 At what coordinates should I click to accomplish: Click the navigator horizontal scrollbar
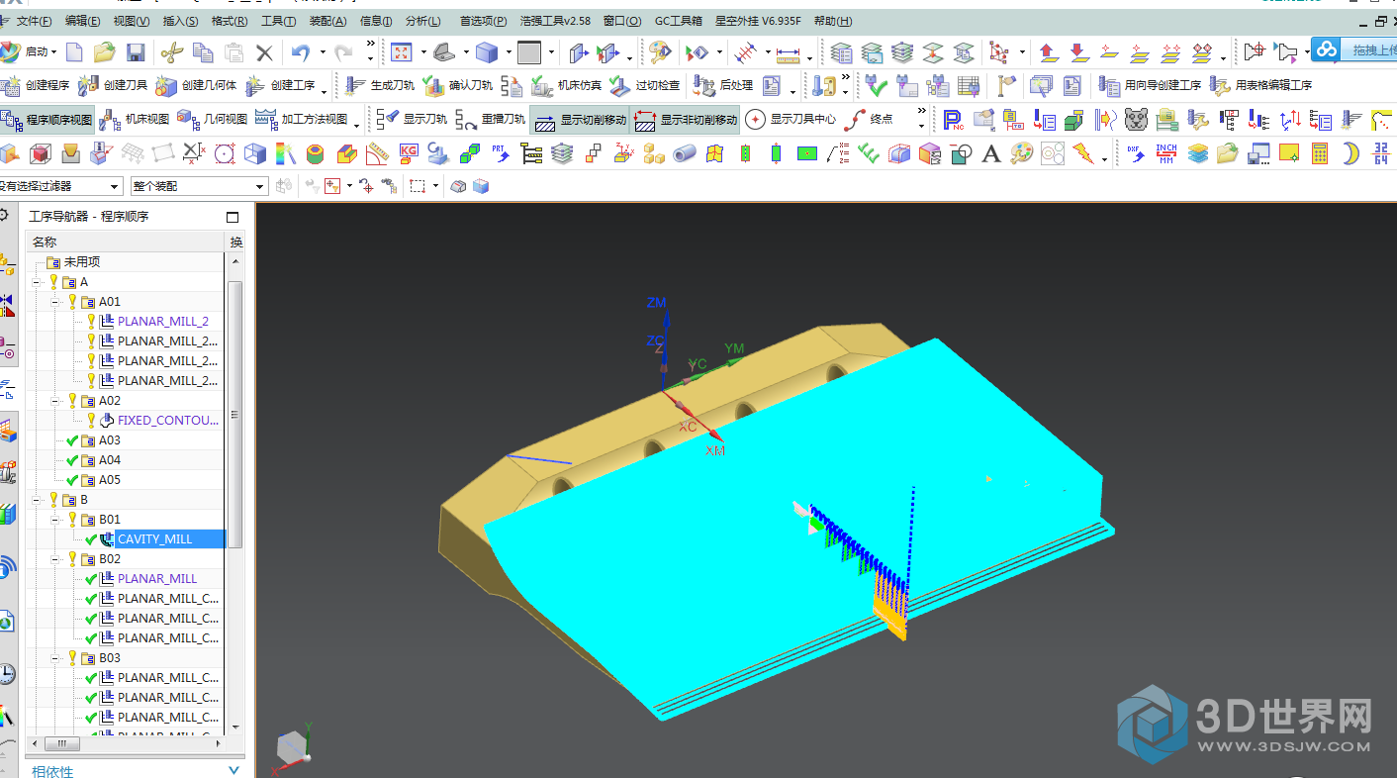click(x=62, y=743)
